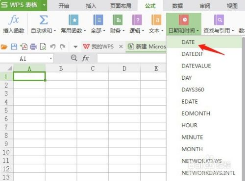Close the 我的WPS tab
This screenshot has width=245, height=181.
121,46
